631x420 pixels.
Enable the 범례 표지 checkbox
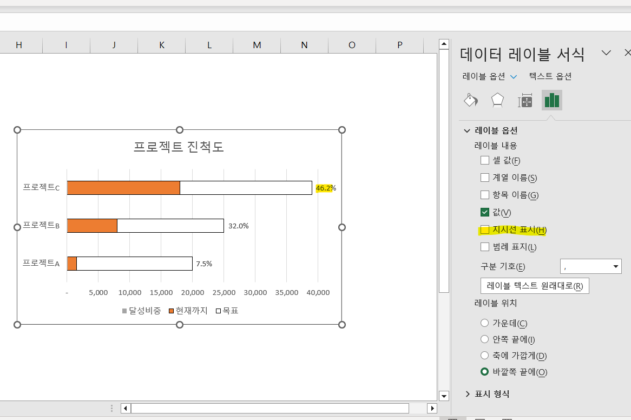[x=484, y=247]
